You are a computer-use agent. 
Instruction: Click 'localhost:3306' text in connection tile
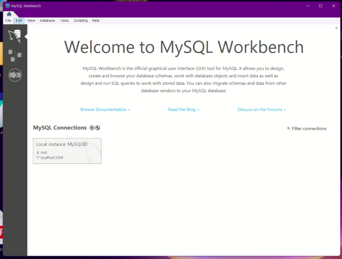pyautogui.click(x=52, y=158)
